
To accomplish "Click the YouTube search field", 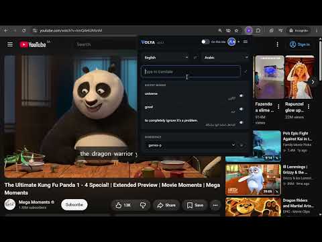I will pyautogui.click(x=105, y=44).
